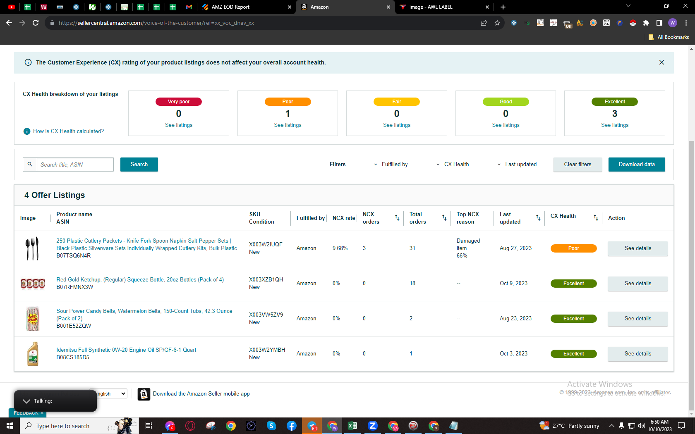Open the A+ Scout extension

pyautogui.click(x=580, y=23)
